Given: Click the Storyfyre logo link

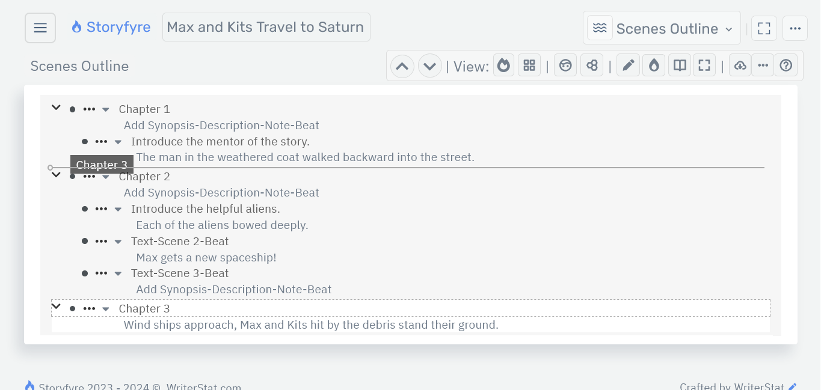Looking at the screenshot, I should [x=111, y=27].
